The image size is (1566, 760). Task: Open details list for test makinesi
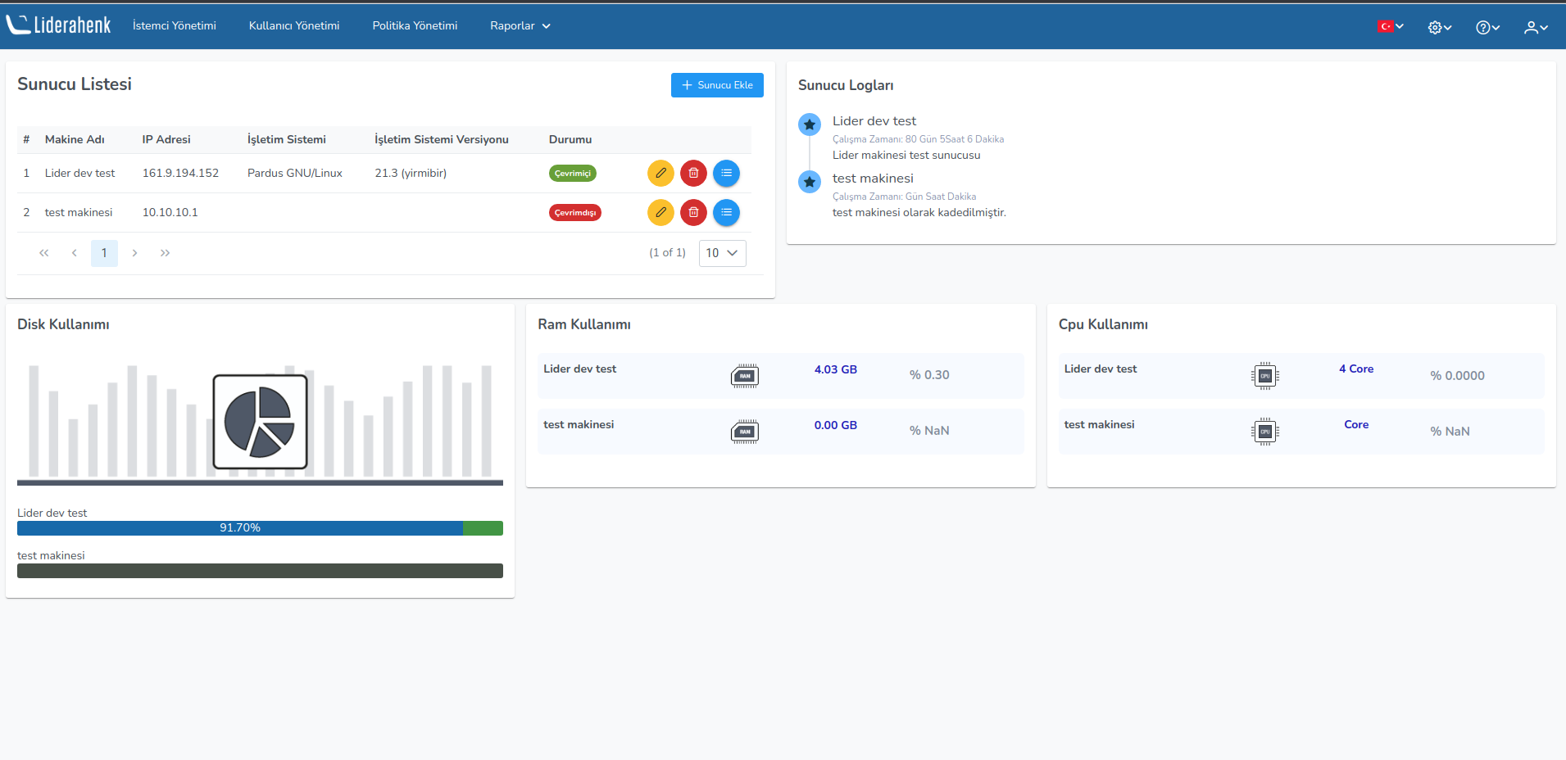tap(726, 212)
